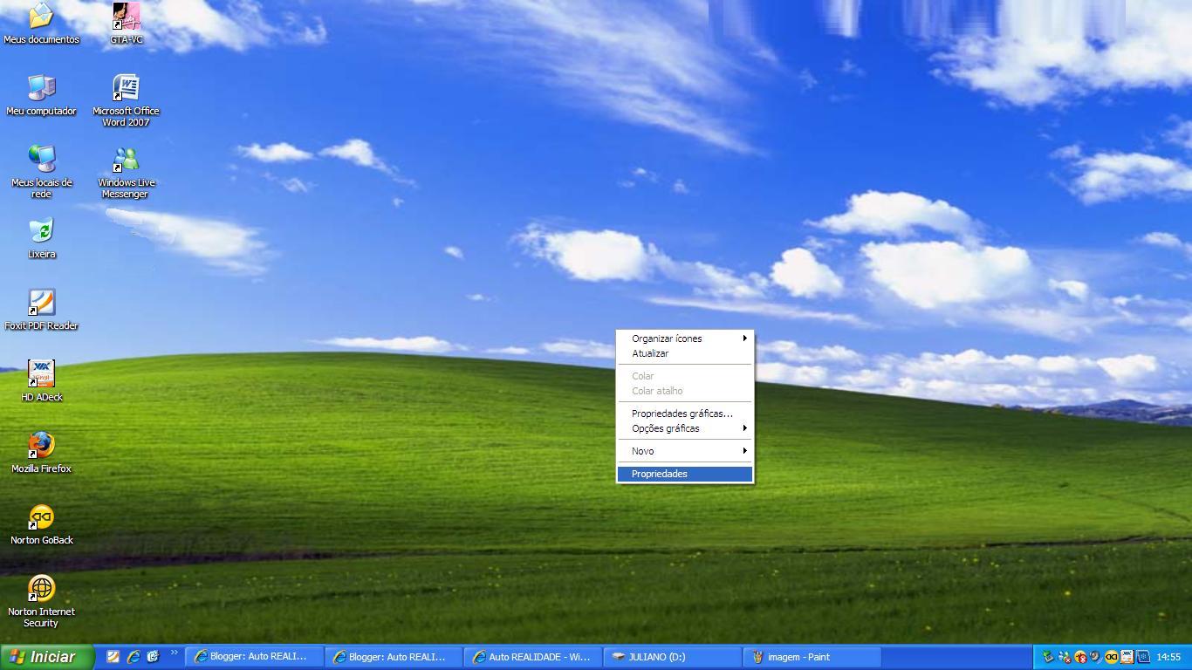Screen dimensions: 1192x670
Task: Select the GTA-VC game shortcut
Action: [x=127, y=23]
